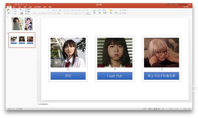198x118 pixels.
Task: Click the Clear Formatting icon
Action: point(60,10)
